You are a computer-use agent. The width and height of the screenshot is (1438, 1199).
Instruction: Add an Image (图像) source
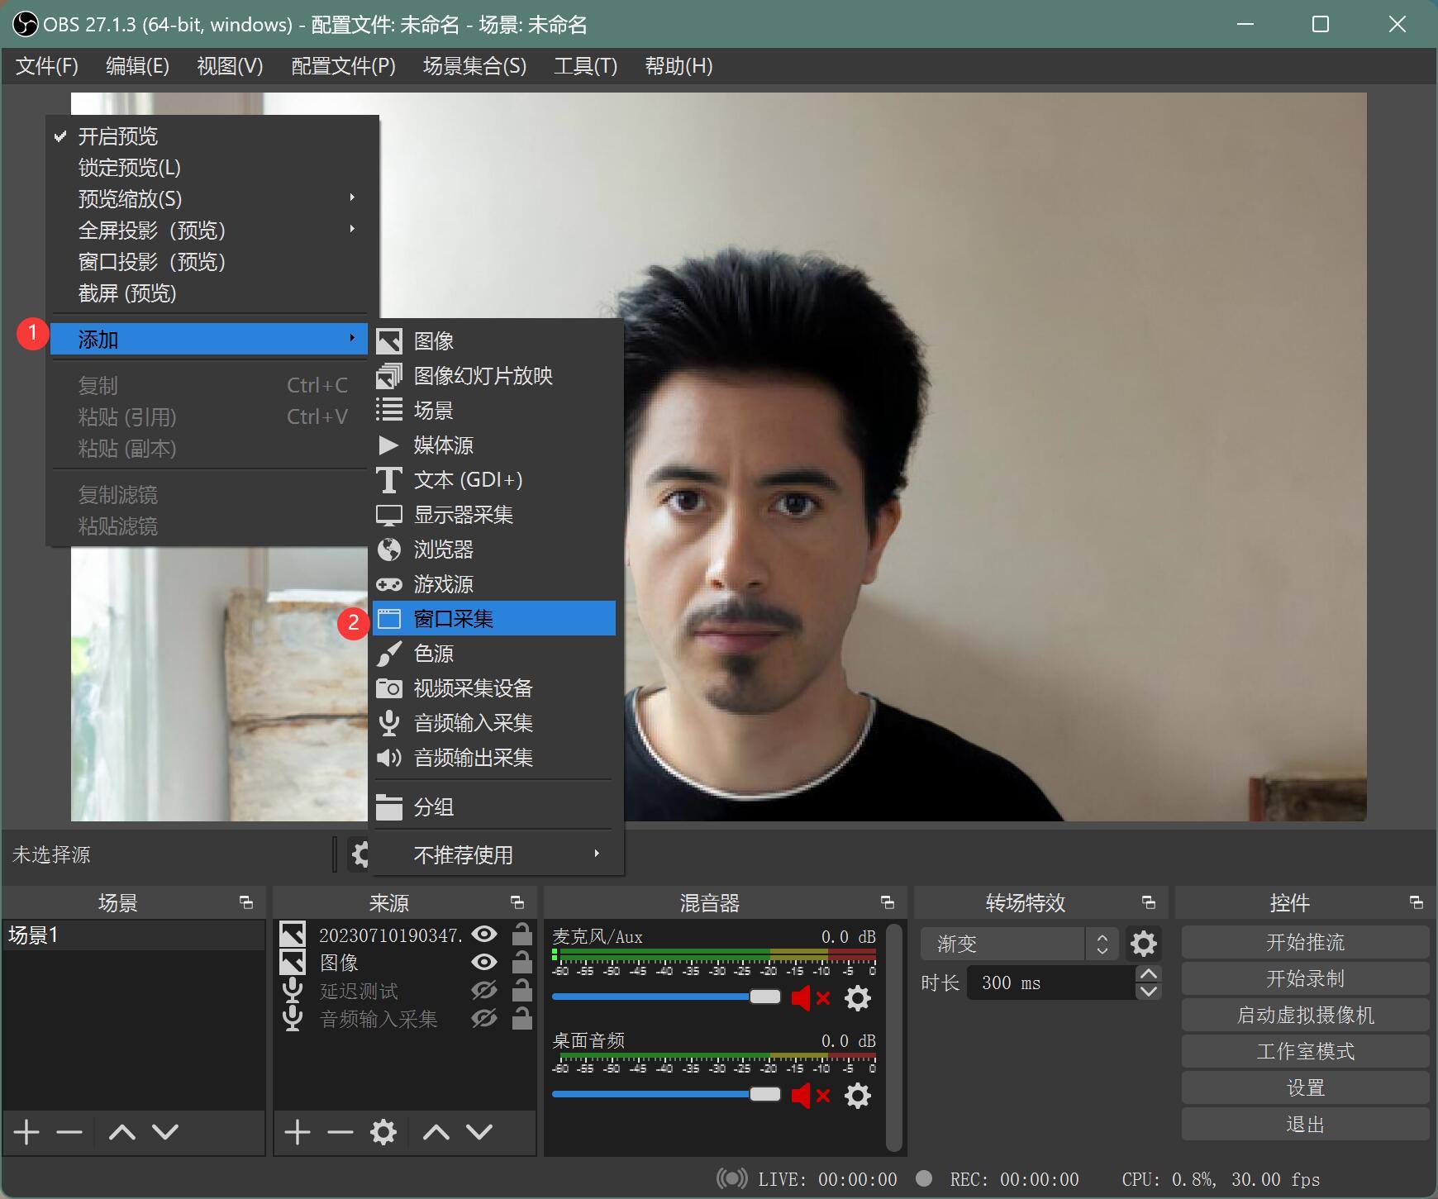[x=494, y=340]
